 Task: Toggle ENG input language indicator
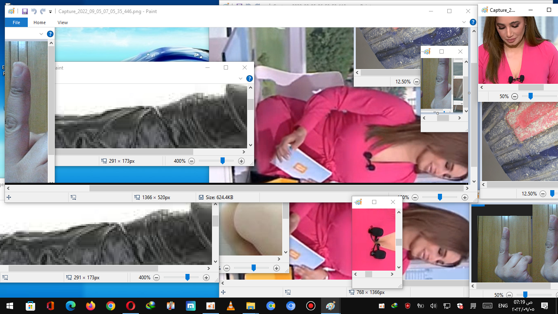503,306
